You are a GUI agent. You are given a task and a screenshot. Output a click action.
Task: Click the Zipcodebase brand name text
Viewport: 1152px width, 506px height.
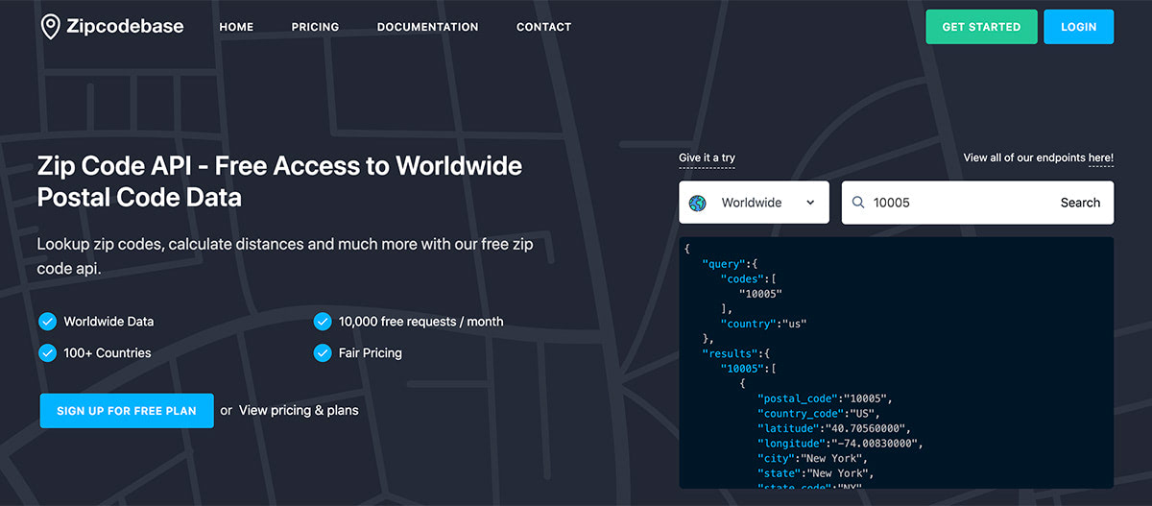(x=125, y=27)
